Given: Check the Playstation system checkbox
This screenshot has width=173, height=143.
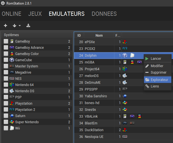Looking at the screenshot, I should point(6,103).
